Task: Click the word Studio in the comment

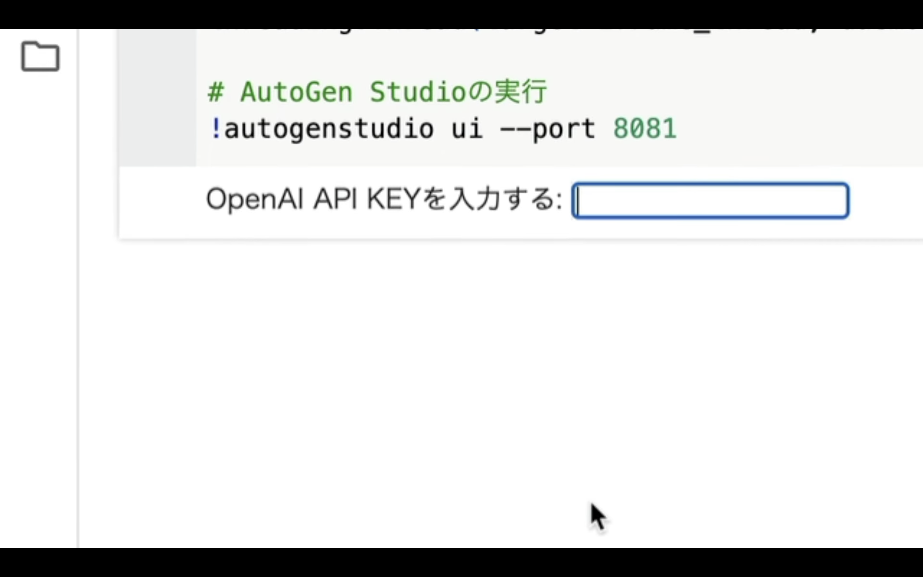Action: [418, 92]
